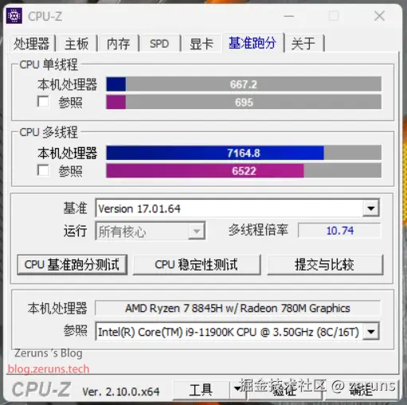Close the CPU-Z window
407x405 pixels.
point(379,16)
